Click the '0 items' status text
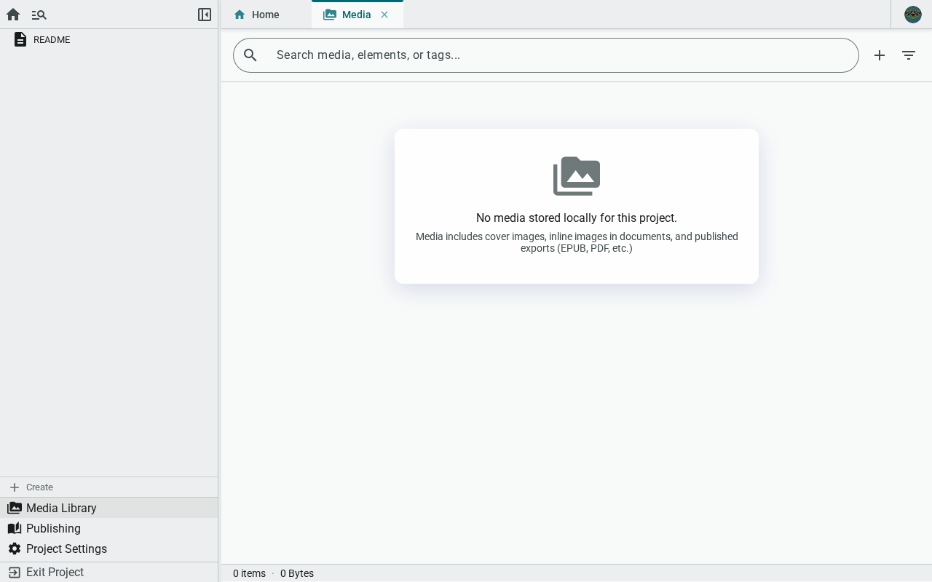The height and width of the screenshot is (582, 932). coord(249,573)
